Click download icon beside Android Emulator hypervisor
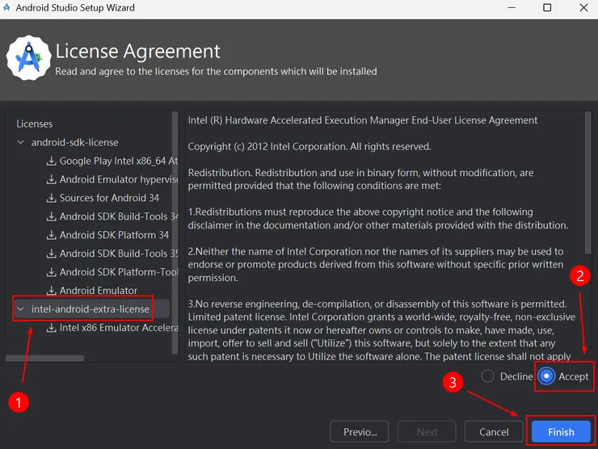This screenshot has width=598, height=449. pyautogui.click(x=51, y=179)
